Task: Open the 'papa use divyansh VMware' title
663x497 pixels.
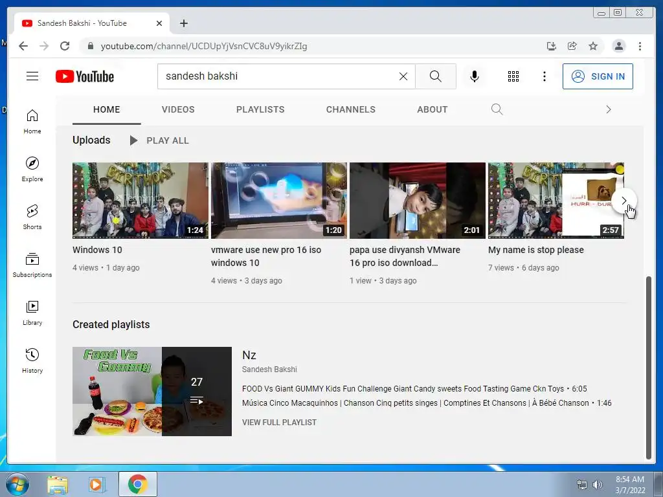Action: [x=405, y=256]
